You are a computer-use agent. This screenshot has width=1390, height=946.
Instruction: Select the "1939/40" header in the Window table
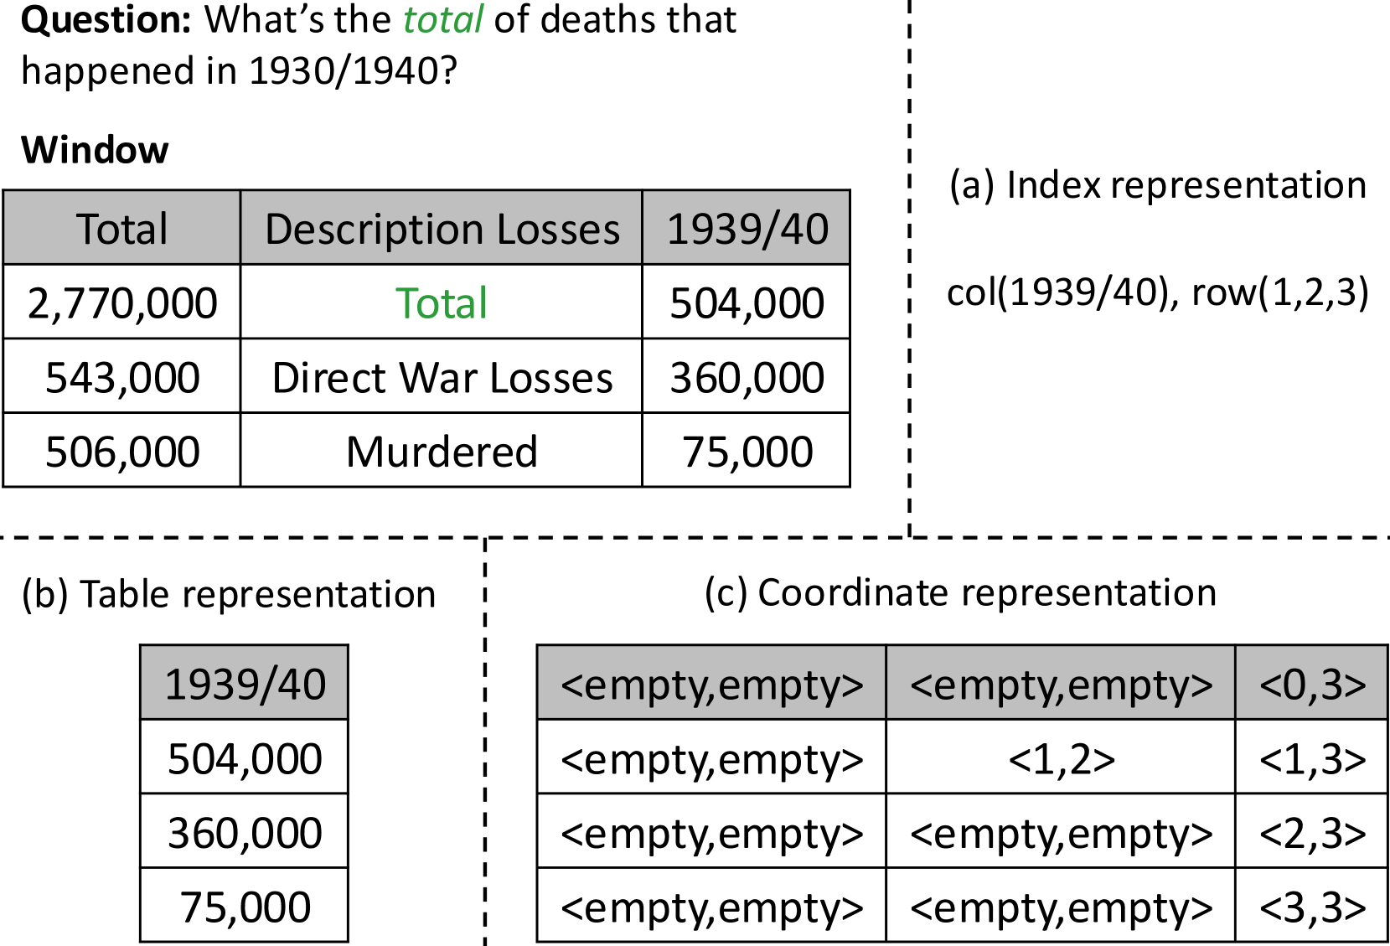coord(747,228)
